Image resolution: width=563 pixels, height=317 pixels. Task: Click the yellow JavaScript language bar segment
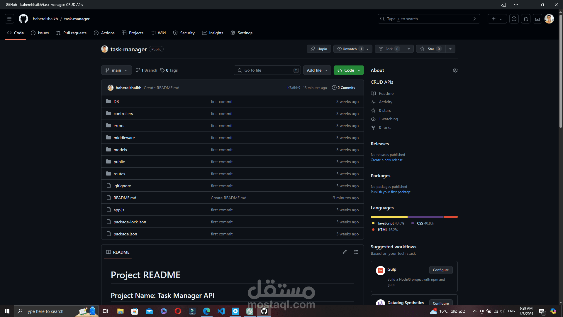(x=389, y=217)
